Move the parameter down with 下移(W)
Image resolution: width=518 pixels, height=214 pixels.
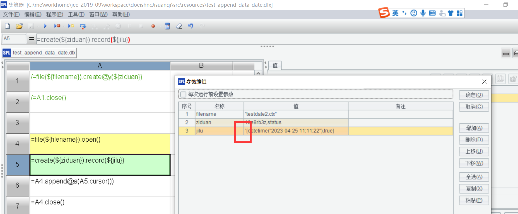click(x=474, y=163)
